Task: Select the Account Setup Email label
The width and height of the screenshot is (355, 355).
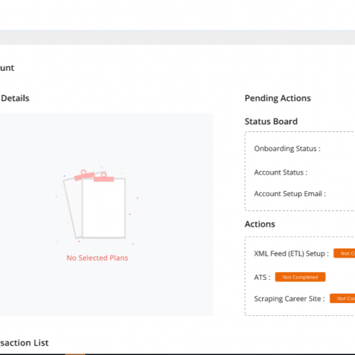Action: tap(290, 194)
